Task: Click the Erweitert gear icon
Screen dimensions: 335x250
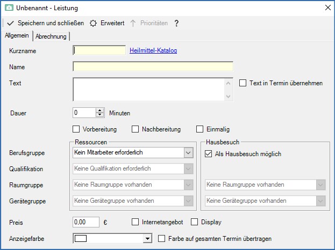Action: tap(93, 23)
